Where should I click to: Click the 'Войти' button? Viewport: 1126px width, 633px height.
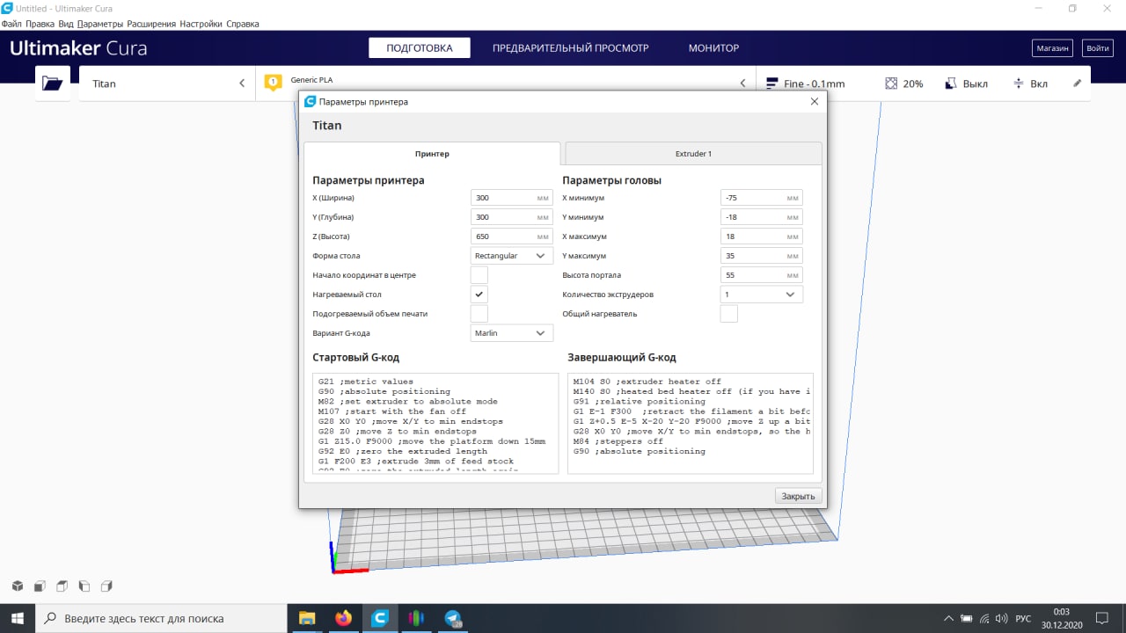point(1097,48)
